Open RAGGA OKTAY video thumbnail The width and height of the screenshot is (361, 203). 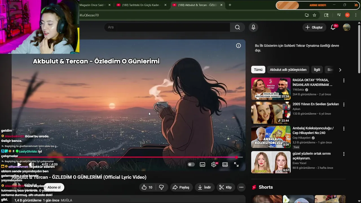click(271, 89)
